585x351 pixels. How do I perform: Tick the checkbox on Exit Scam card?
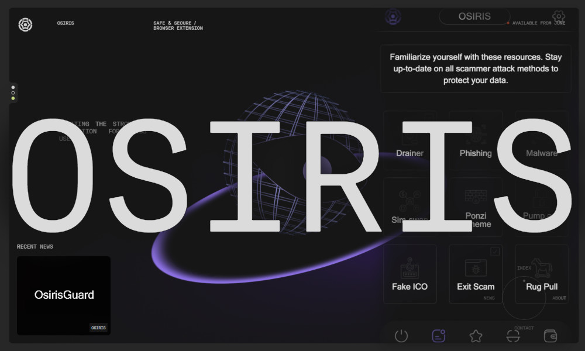click(x=495, y=252)
